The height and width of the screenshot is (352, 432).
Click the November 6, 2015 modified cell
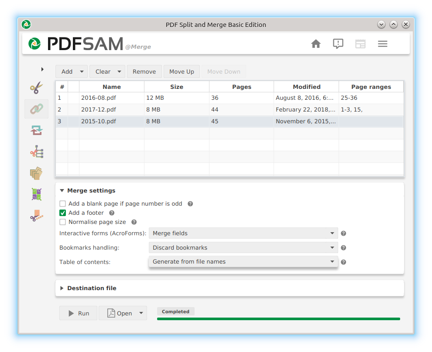coord(306,121)
